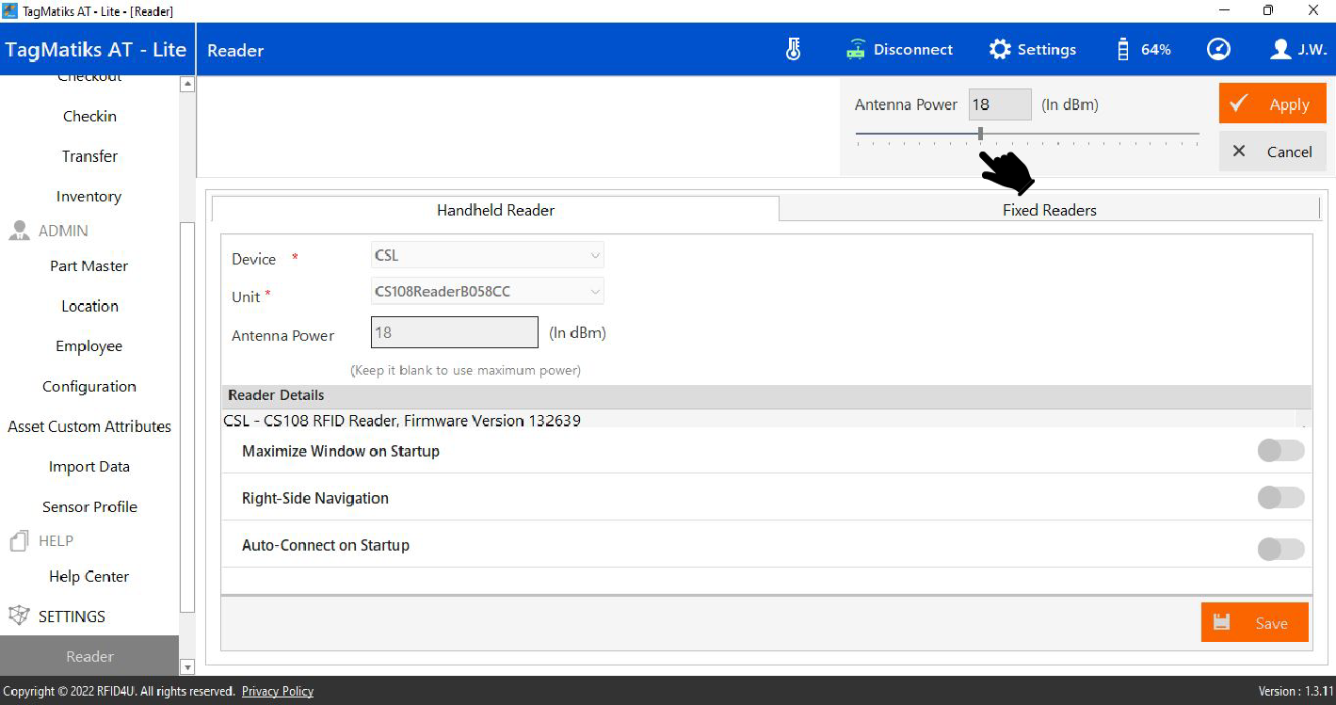The height and width of the screenshot is (705, 1336).
Task: Click the SETTINGS section icon in sidebar
Action: point(19,617)
